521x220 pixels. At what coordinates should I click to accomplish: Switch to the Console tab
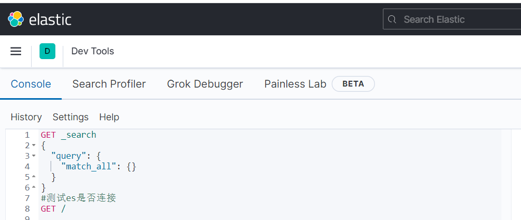click(31, 84)
